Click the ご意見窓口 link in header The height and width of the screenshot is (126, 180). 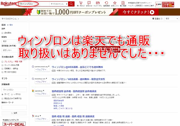pos(139,6)
